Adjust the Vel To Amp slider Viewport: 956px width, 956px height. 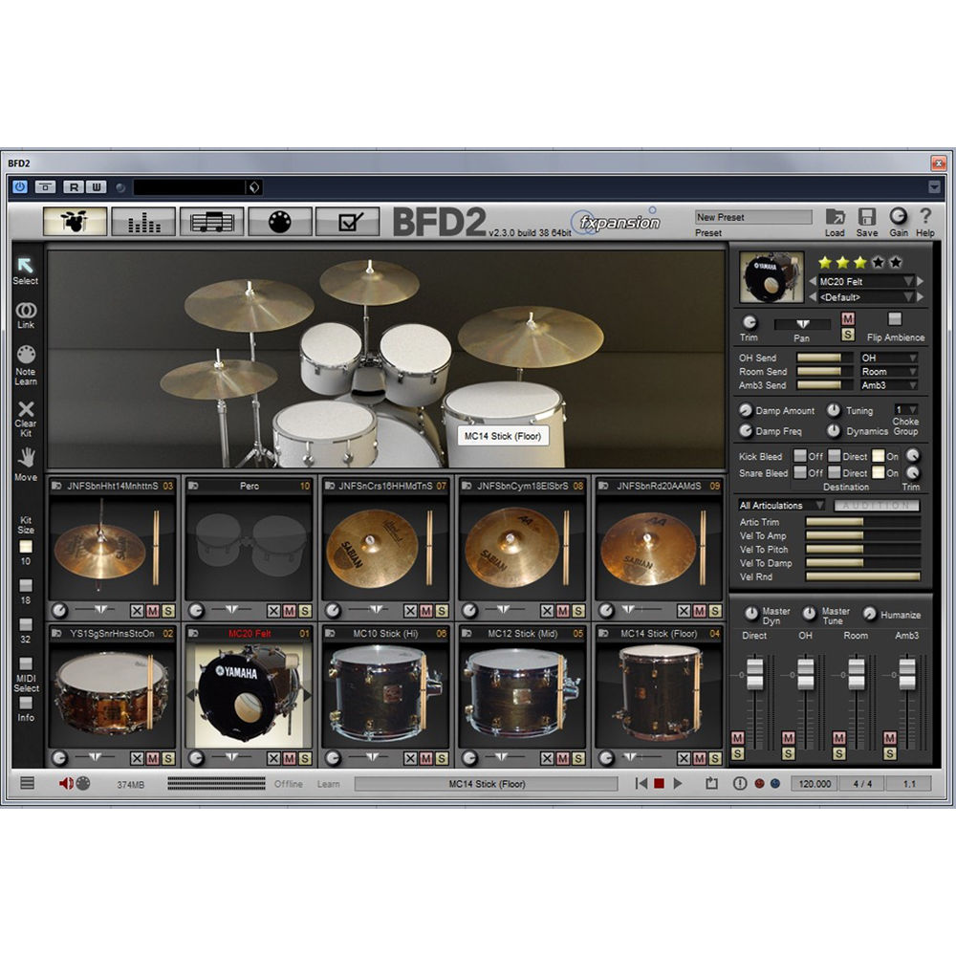coord(862,536)
